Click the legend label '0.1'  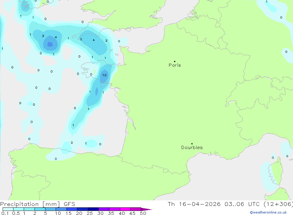[5, 213]
